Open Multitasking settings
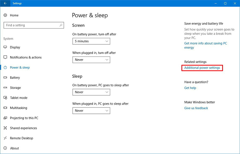240x154 pixels. coord(18,108)
